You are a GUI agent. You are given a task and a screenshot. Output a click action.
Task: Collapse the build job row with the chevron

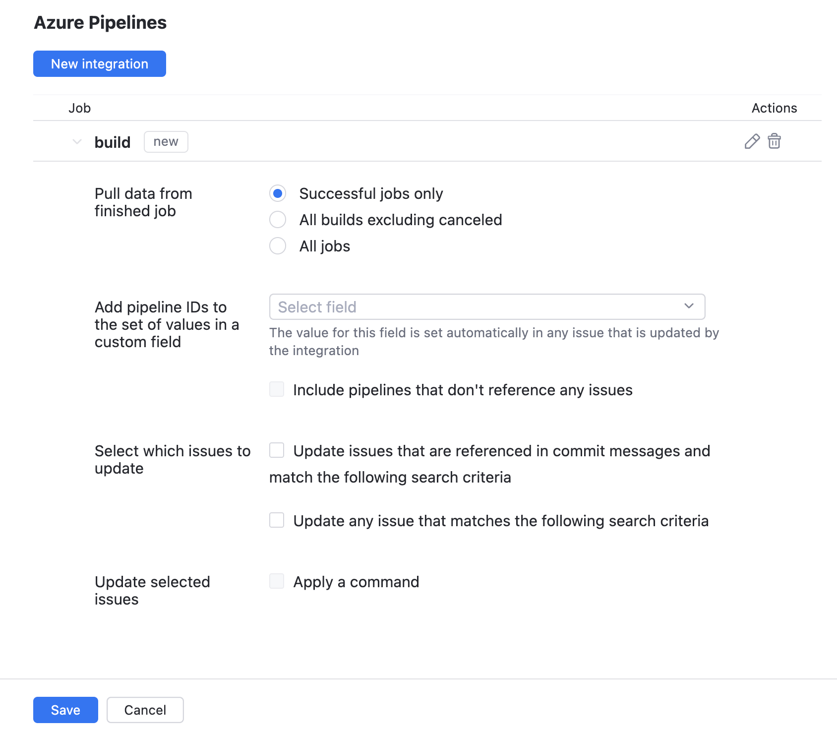click(77, 141)
